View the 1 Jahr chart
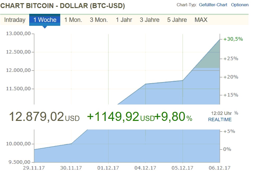 point(124,20)
